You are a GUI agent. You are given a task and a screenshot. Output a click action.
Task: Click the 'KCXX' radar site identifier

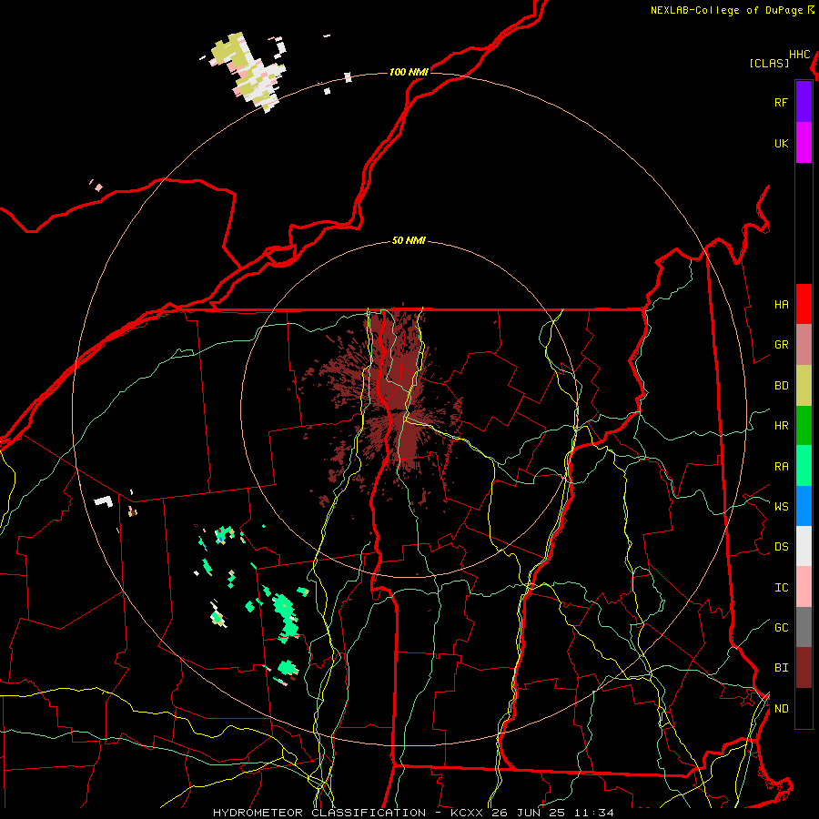[467, 813]
